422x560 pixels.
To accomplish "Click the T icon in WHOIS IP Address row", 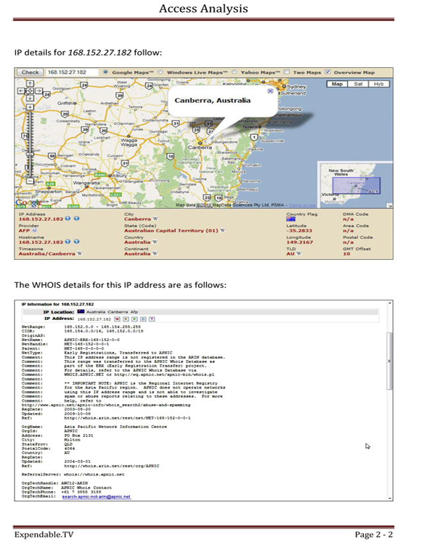I will [x=152, y=319].
